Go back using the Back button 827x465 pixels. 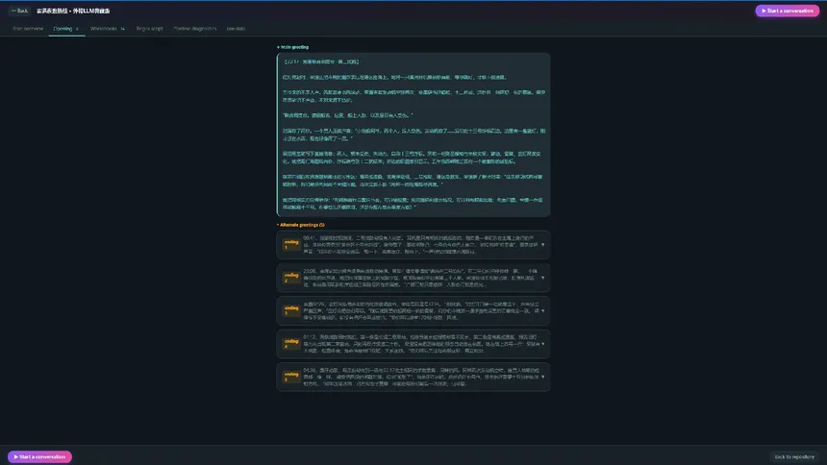[19, 11]
